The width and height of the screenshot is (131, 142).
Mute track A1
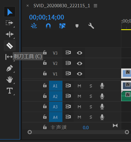(79, 86)
